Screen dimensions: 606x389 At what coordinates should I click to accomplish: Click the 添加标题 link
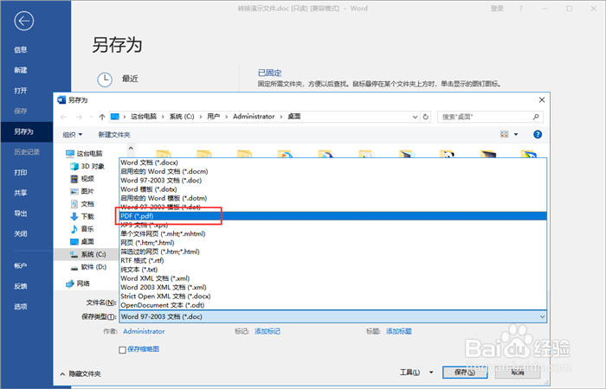pos(398,331)
